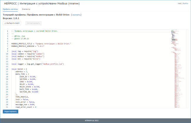Click the local log = require("log") line
Screen dimensions: 191x123
point(25,51)
